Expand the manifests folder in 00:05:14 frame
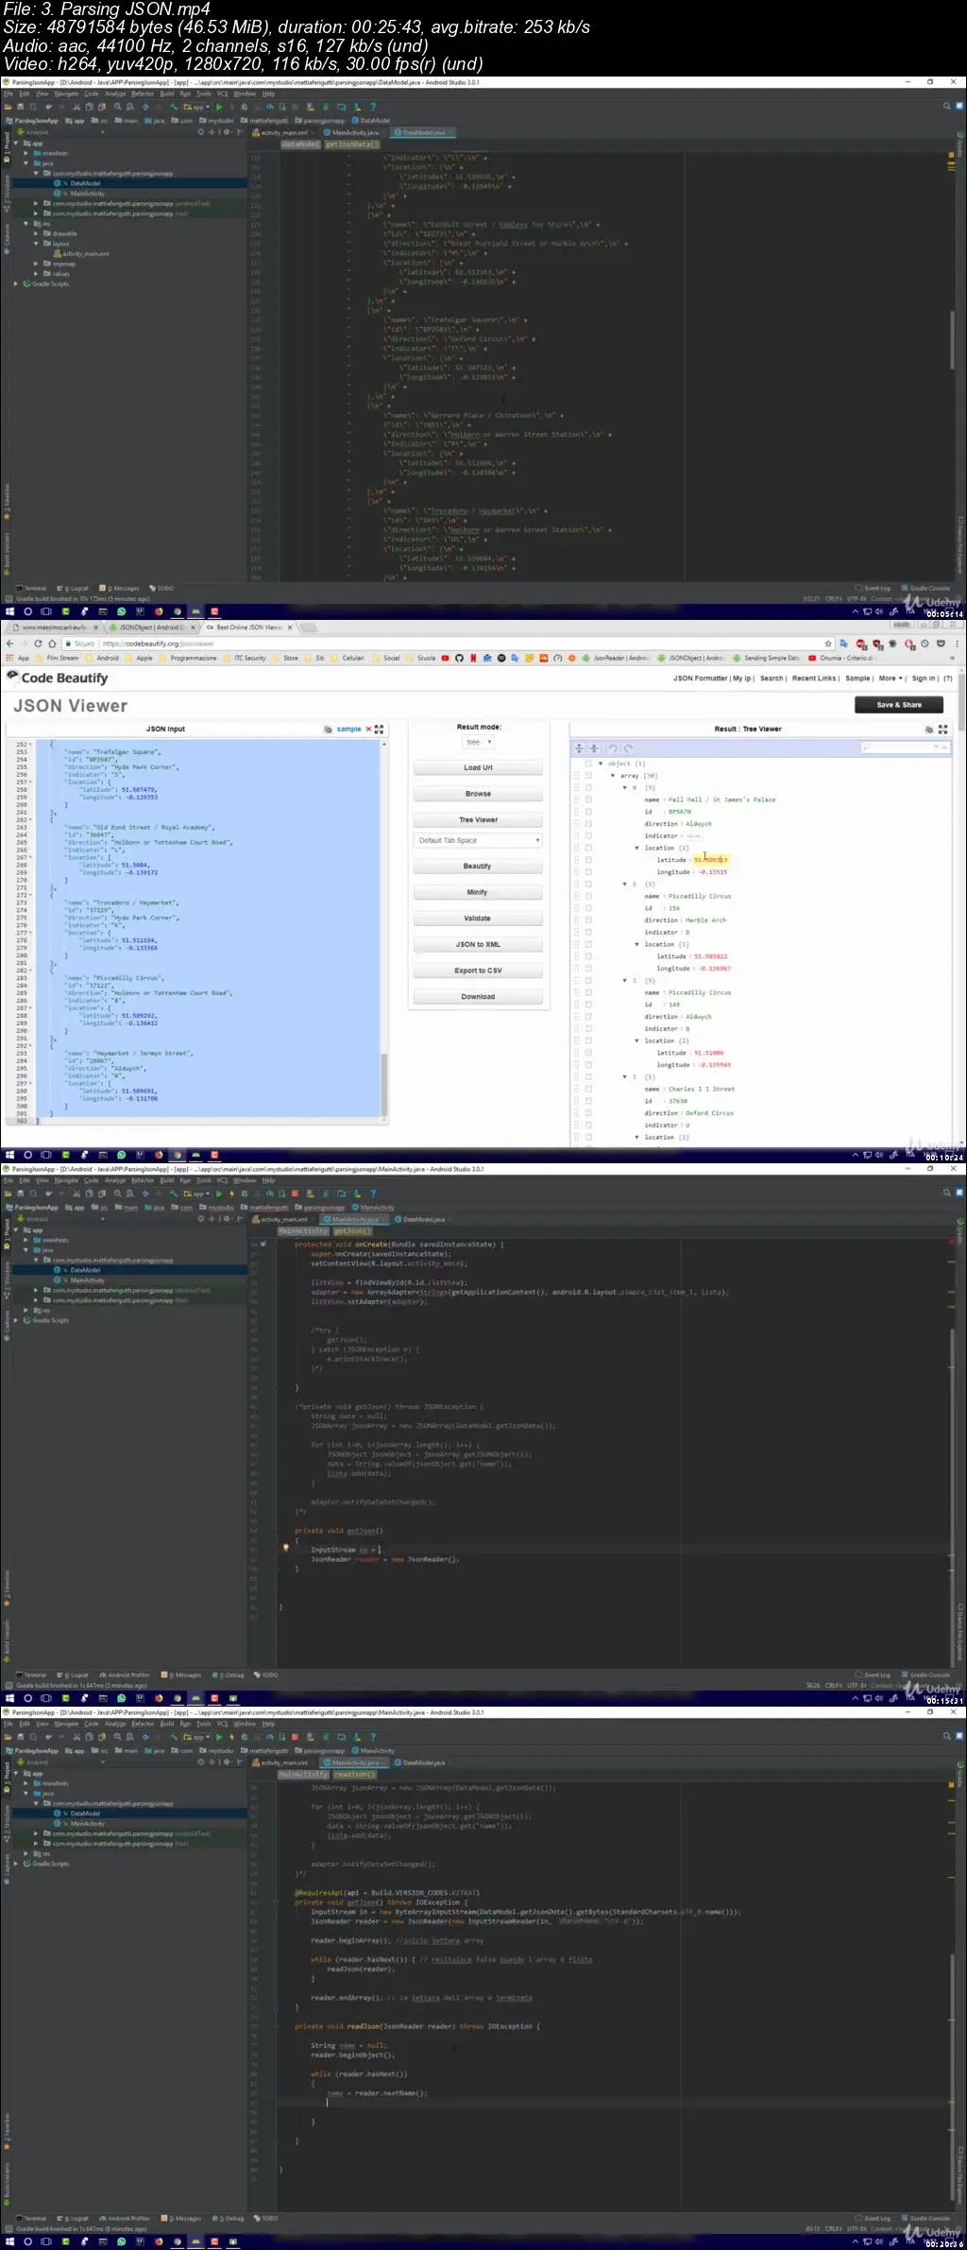Screen dimensions: 967x2250 tap(26, 153)
